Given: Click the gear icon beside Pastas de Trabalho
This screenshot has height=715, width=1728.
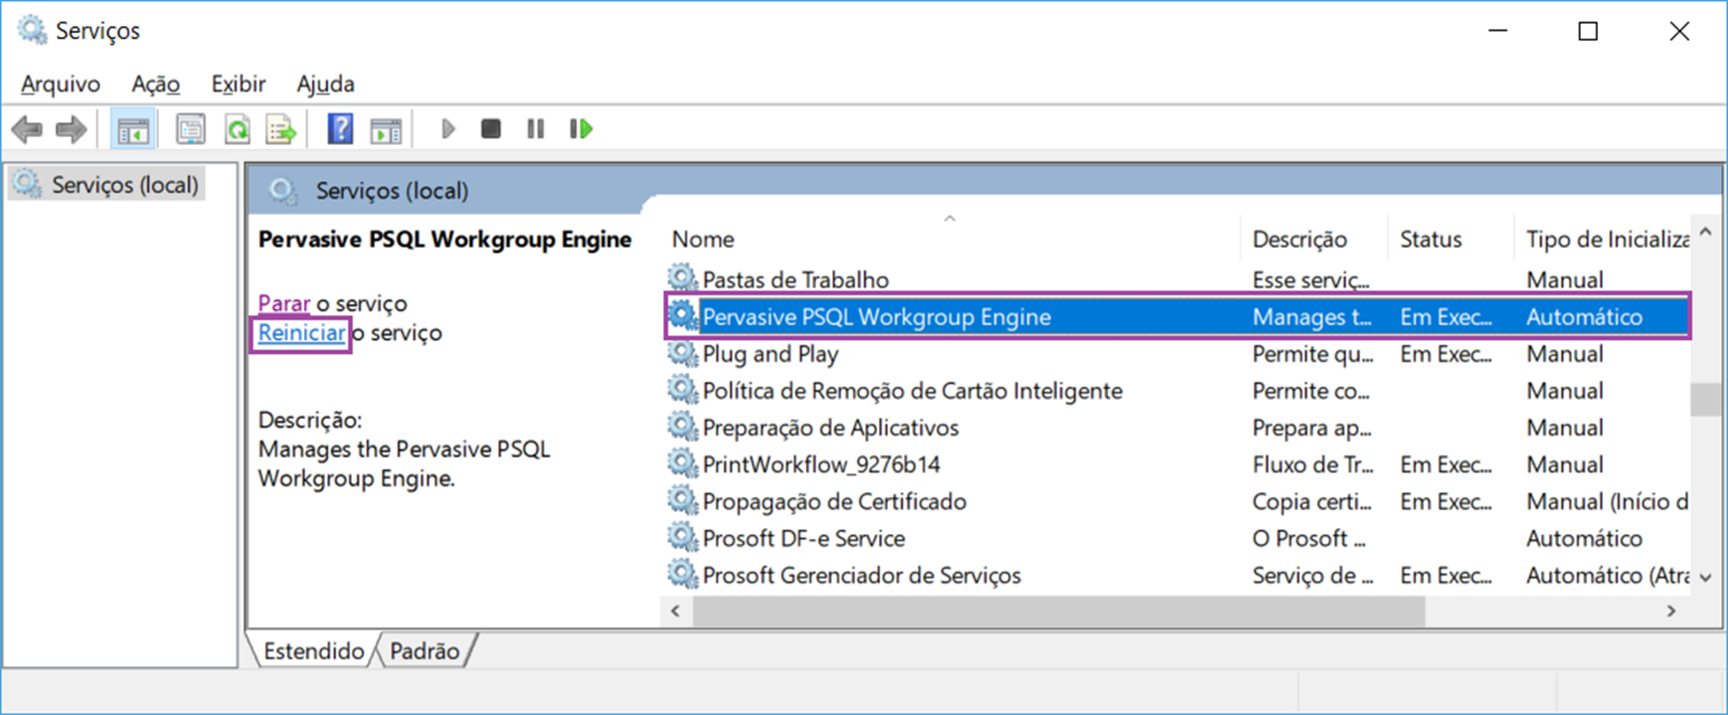Looking at the screenshot, I should (682, 279).
